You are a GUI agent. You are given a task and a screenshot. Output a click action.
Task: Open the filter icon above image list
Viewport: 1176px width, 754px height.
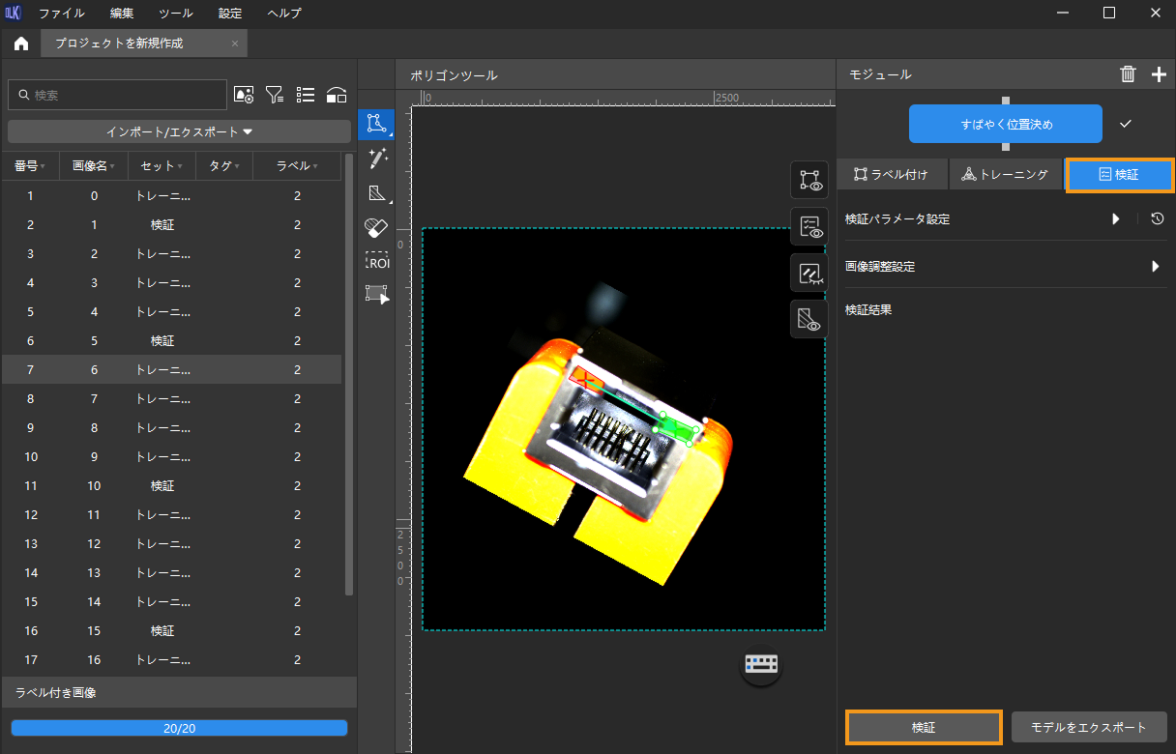(x=275, y=95)
